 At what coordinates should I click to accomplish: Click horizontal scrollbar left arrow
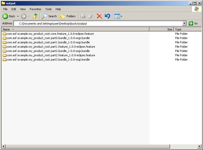3,146
